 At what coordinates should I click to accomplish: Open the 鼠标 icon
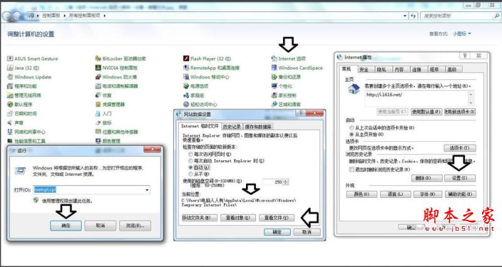(x=98, y=123)
